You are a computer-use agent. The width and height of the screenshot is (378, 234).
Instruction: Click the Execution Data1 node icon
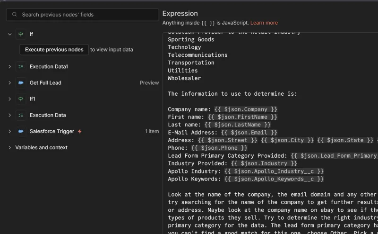click(20, 67)
